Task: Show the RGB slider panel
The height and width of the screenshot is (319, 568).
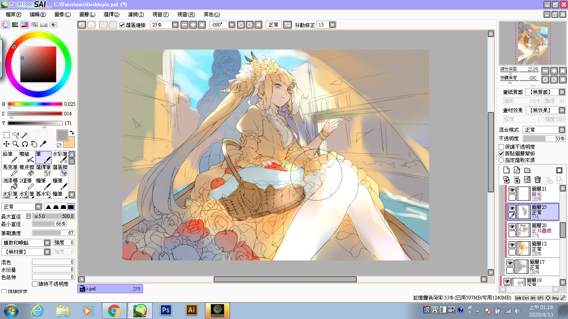Action: pos(15,25)
